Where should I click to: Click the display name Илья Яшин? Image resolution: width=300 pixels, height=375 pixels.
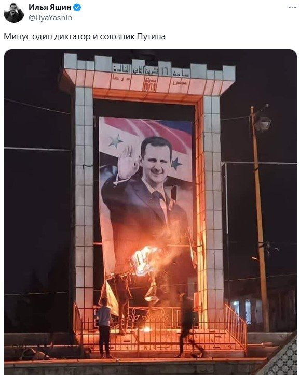point(50,7)
